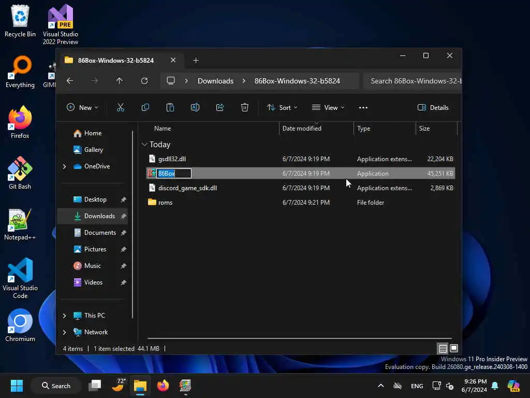Open Recycle Bin on desktop
This screenshot has height=398, width=530.
[20, 21]
